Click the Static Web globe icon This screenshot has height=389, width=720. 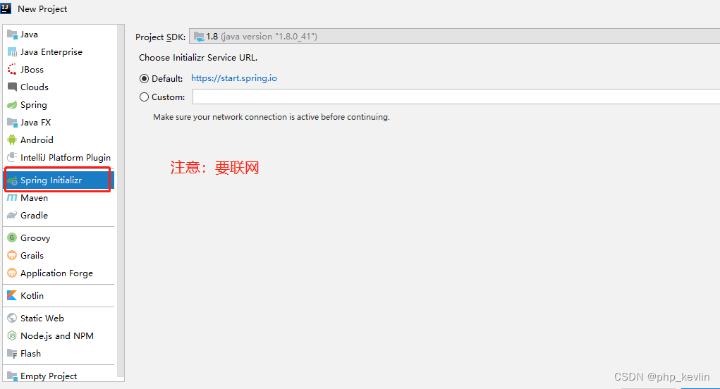click(x=12, y=318)
